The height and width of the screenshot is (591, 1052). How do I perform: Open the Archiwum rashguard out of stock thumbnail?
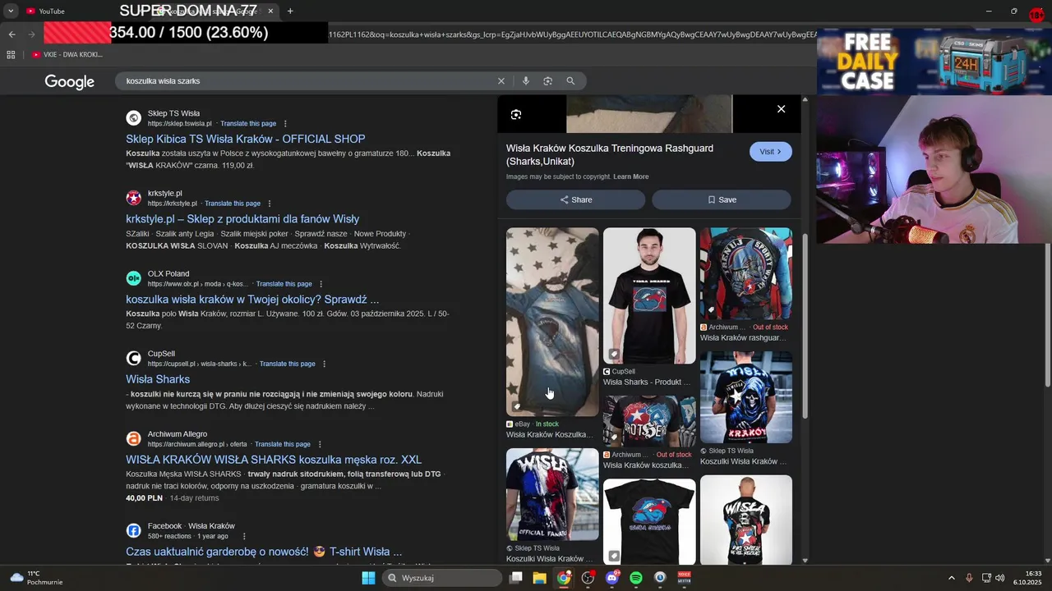pyautogui.click(x=745, y=273)
